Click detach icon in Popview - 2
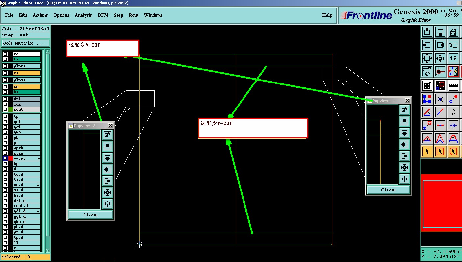Screen dimensions: 462x262 pyautogui.click(x=107, y=135)
